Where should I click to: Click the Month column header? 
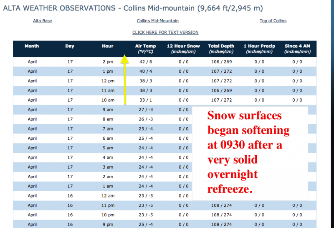point(32,46)
